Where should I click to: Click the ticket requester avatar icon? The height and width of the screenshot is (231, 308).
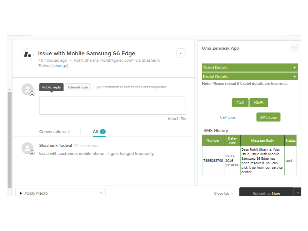tap(27, 54)
